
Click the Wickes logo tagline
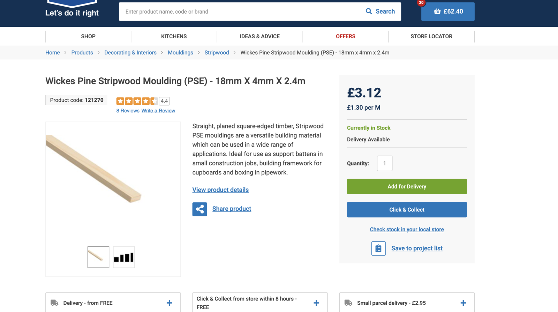(x=72, y=13)
